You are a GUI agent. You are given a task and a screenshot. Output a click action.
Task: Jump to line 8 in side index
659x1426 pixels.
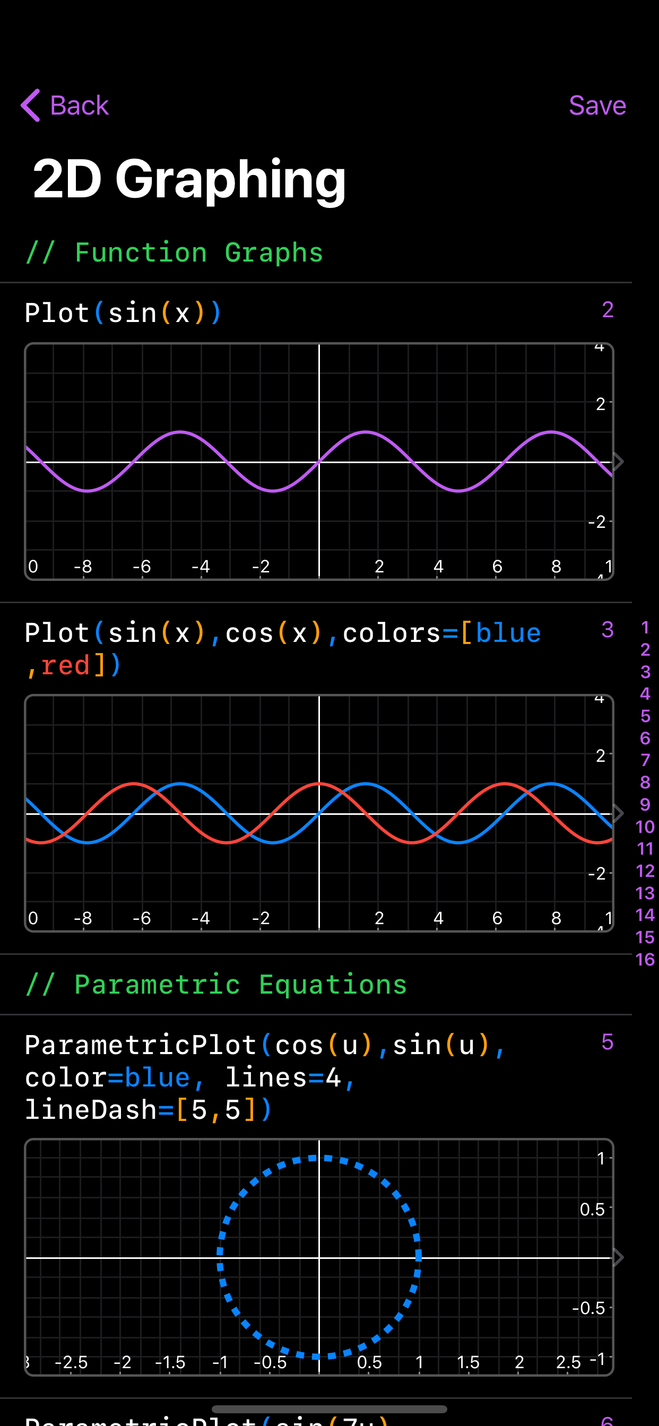645,782
